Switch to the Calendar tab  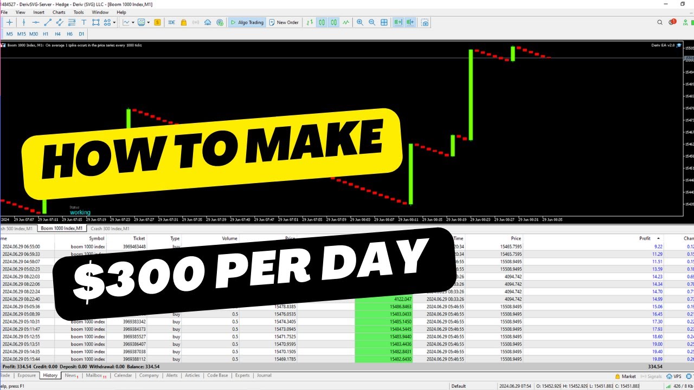(123, 375)
